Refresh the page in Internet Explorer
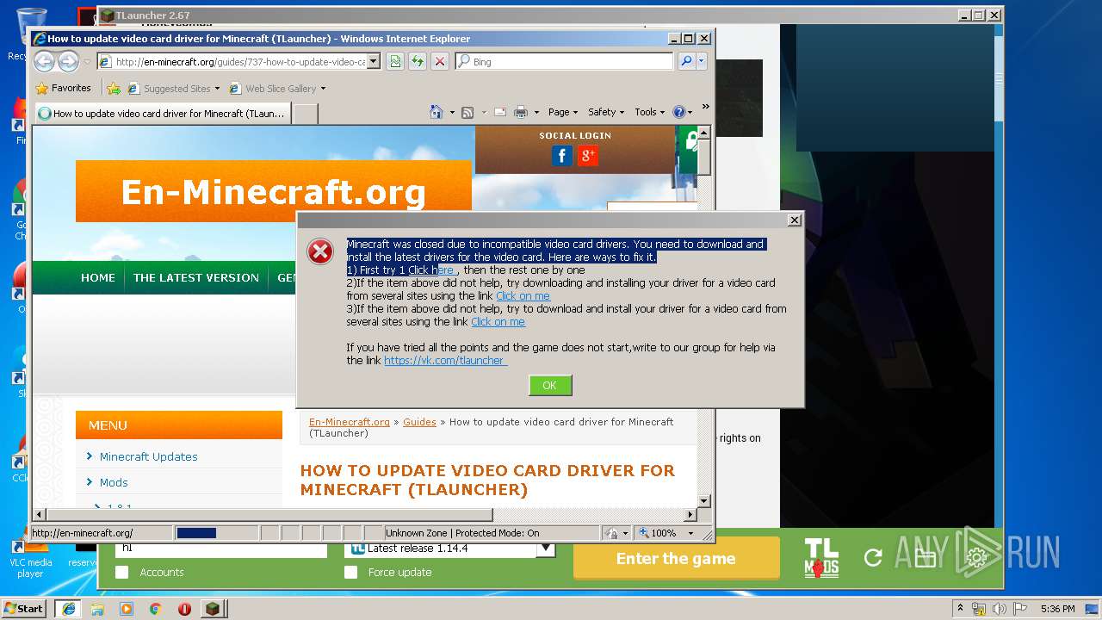Viewport: 1102px width, 620px height. coord(417,61)
